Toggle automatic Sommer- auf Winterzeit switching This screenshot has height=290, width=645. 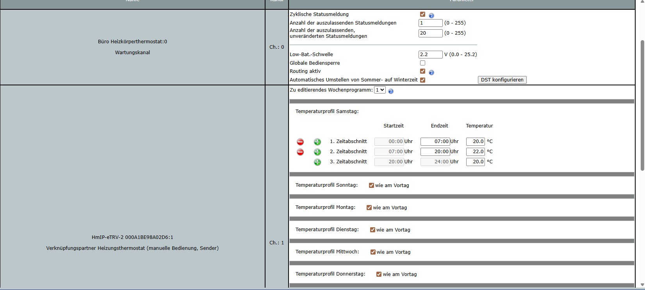[422, 80]
